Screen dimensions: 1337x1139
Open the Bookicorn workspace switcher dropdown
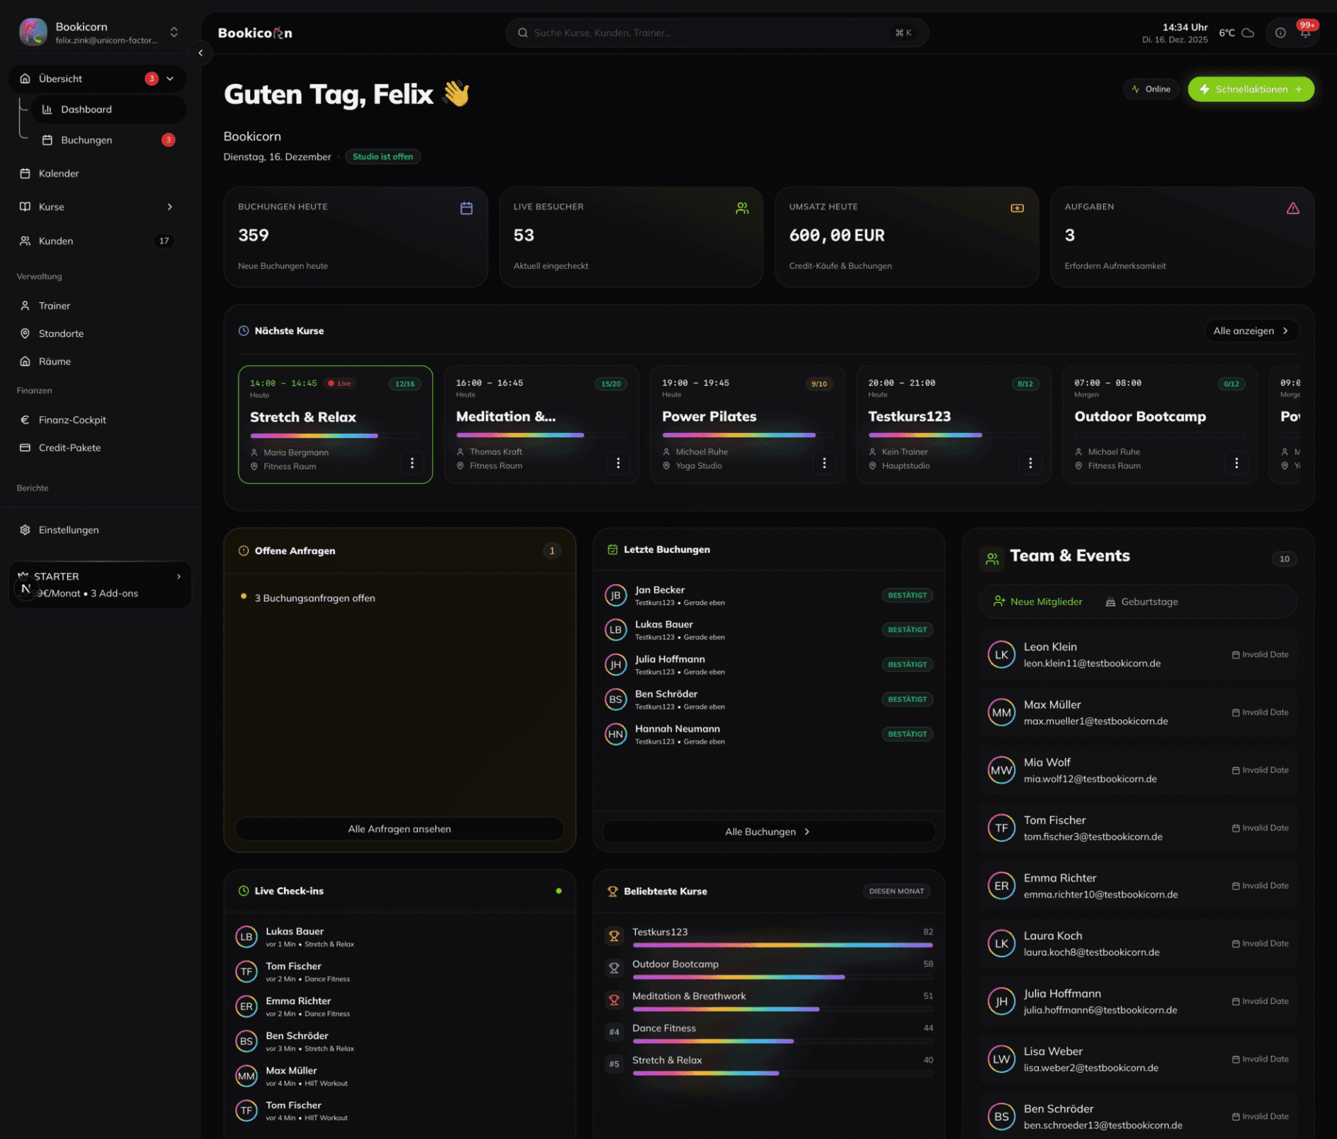[173, 32]
